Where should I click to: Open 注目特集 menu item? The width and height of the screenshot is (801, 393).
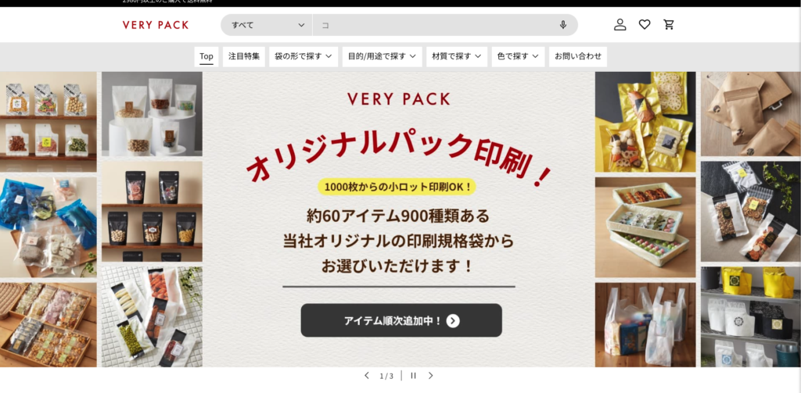[244, 57]
